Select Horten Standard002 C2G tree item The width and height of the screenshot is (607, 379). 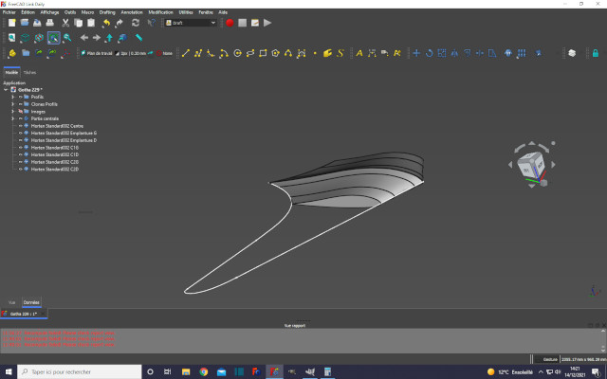point(55,162)
